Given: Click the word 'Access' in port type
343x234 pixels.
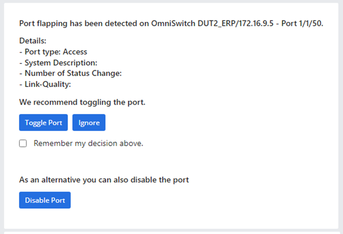Looking at the screenshot, I should (75, 52).
